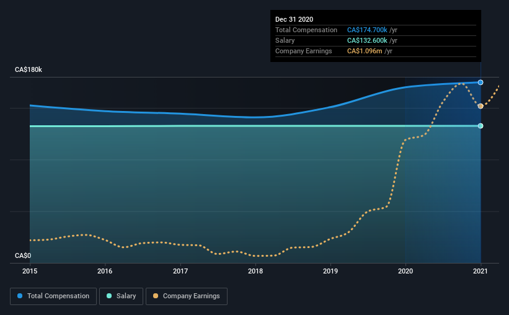The width and height of the screenshot is (509, 315).
Task: Click the orange dot in Company Earnings legend
Action: click(156, 296)
